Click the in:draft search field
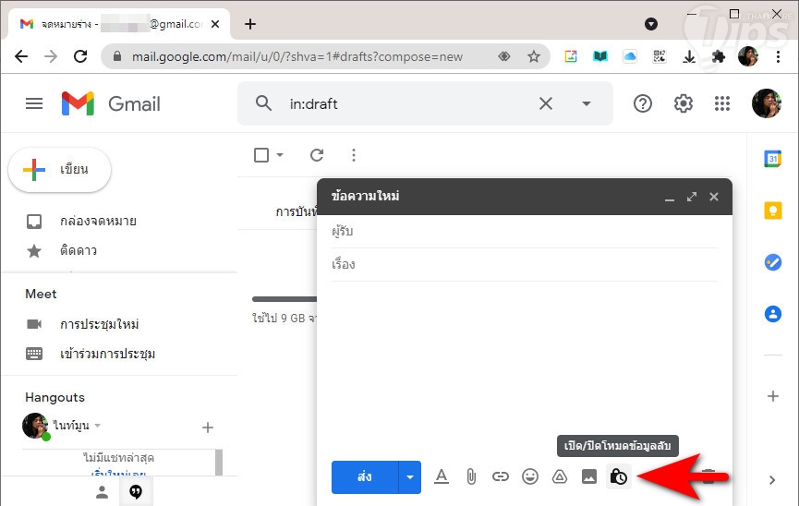 [x=407, y=104]
